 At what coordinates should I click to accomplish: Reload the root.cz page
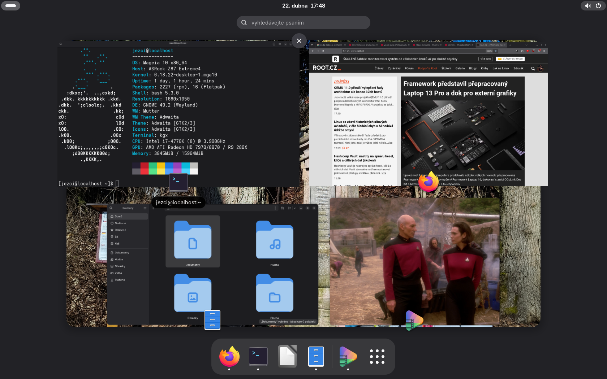click(323, 51)
